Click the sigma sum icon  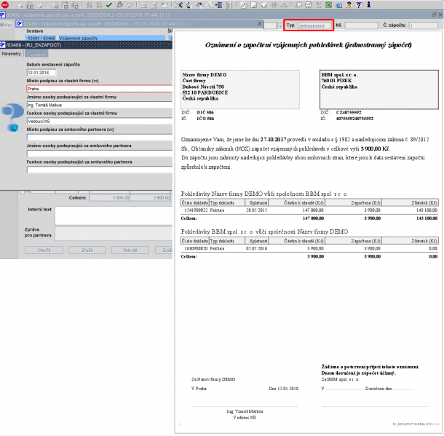click(x=319, y=5)
